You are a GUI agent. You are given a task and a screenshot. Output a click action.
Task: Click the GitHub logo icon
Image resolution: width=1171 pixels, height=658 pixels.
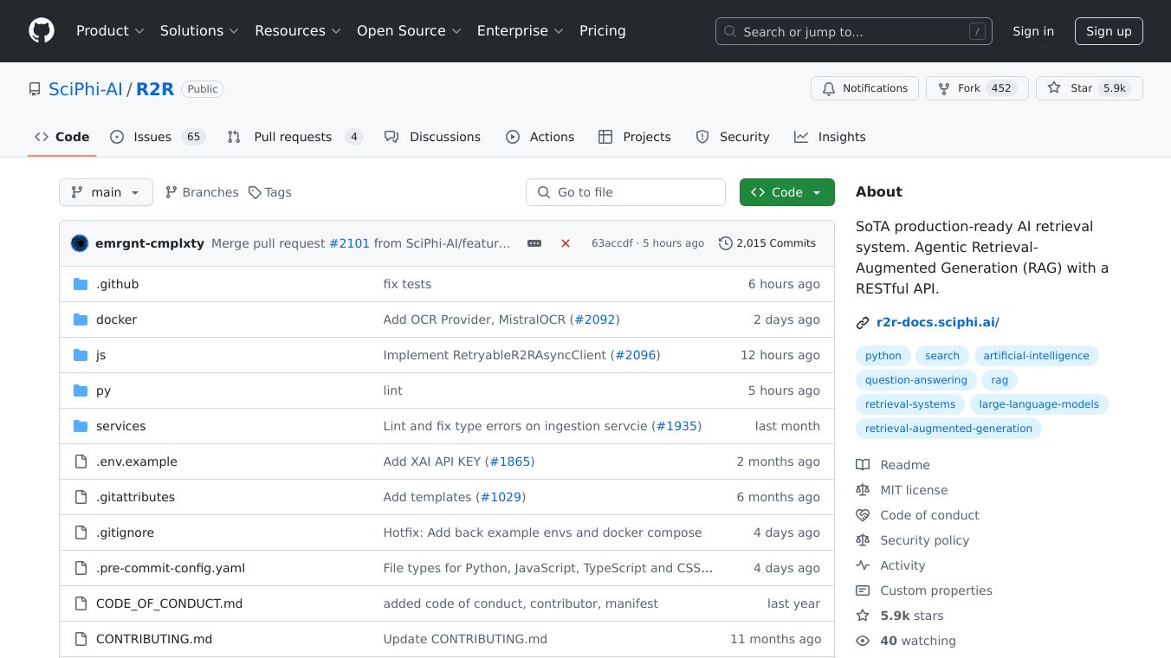coord(41,31)
